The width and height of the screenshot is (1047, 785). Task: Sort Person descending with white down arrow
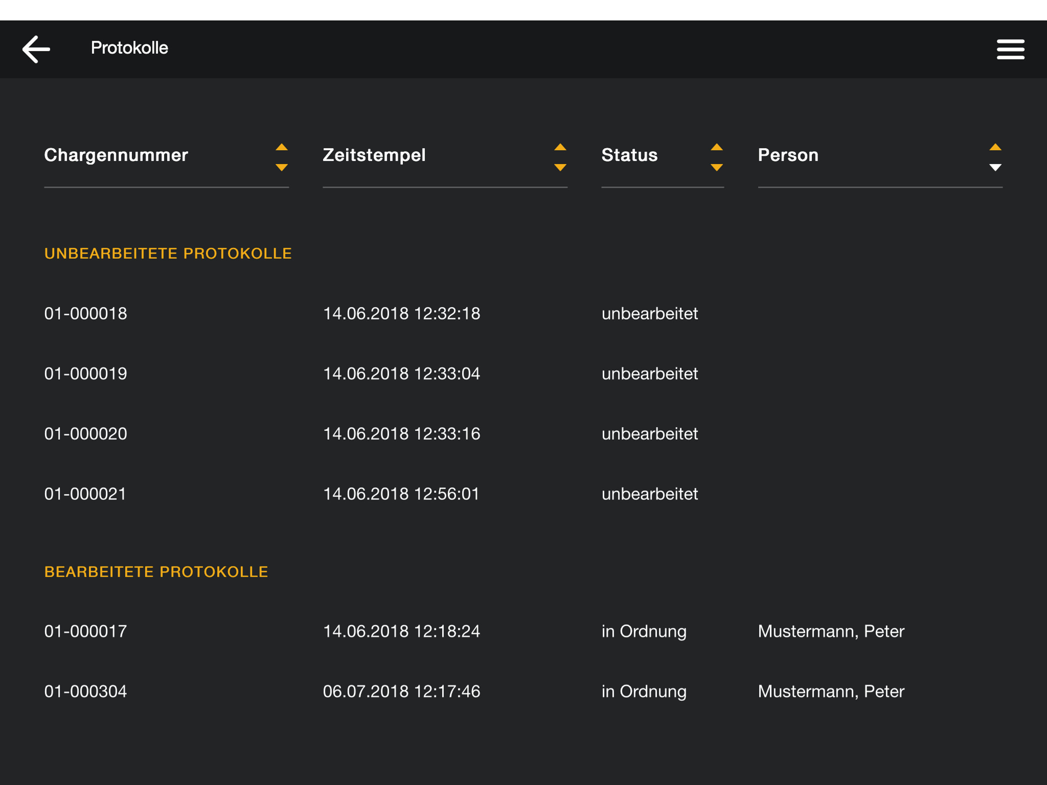click(x=995, y=167)
